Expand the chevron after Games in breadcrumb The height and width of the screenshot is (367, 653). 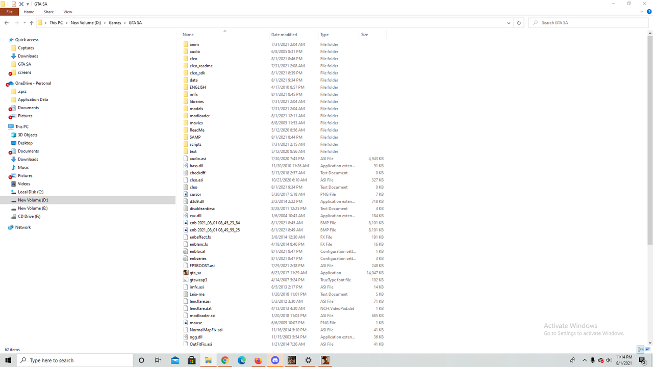pyautogui.click(x=125, y=23)
